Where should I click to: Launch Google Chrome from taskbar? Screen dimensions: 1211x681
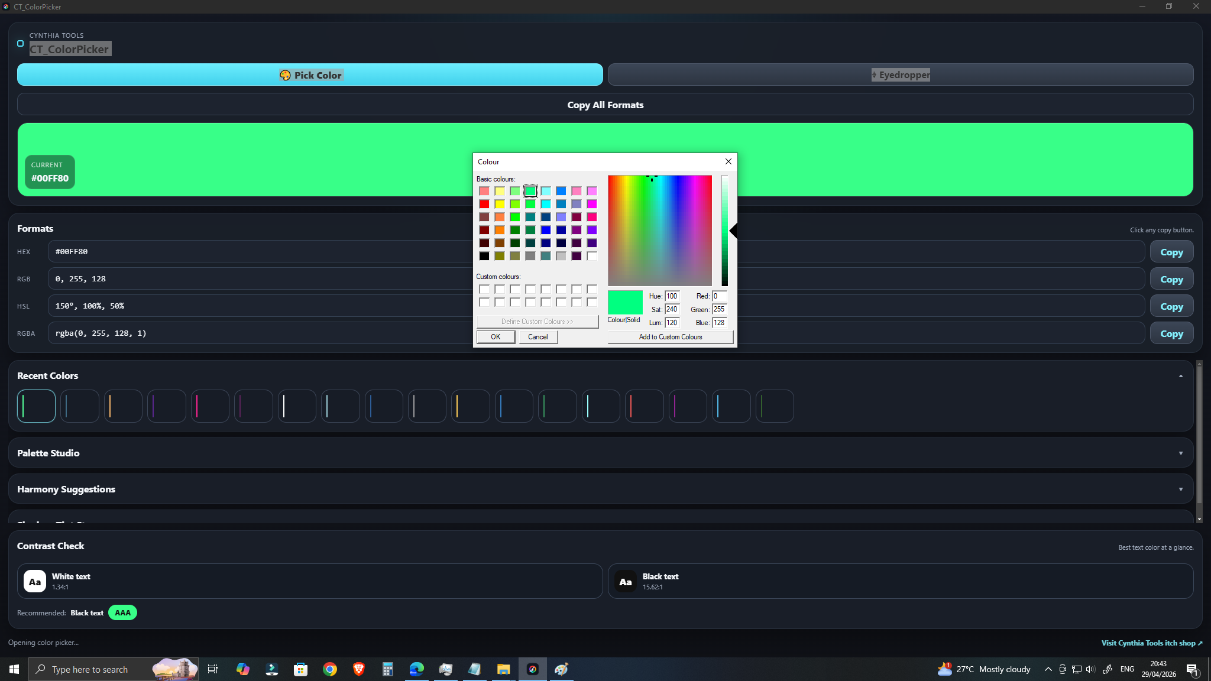click(x=330, y=669)
